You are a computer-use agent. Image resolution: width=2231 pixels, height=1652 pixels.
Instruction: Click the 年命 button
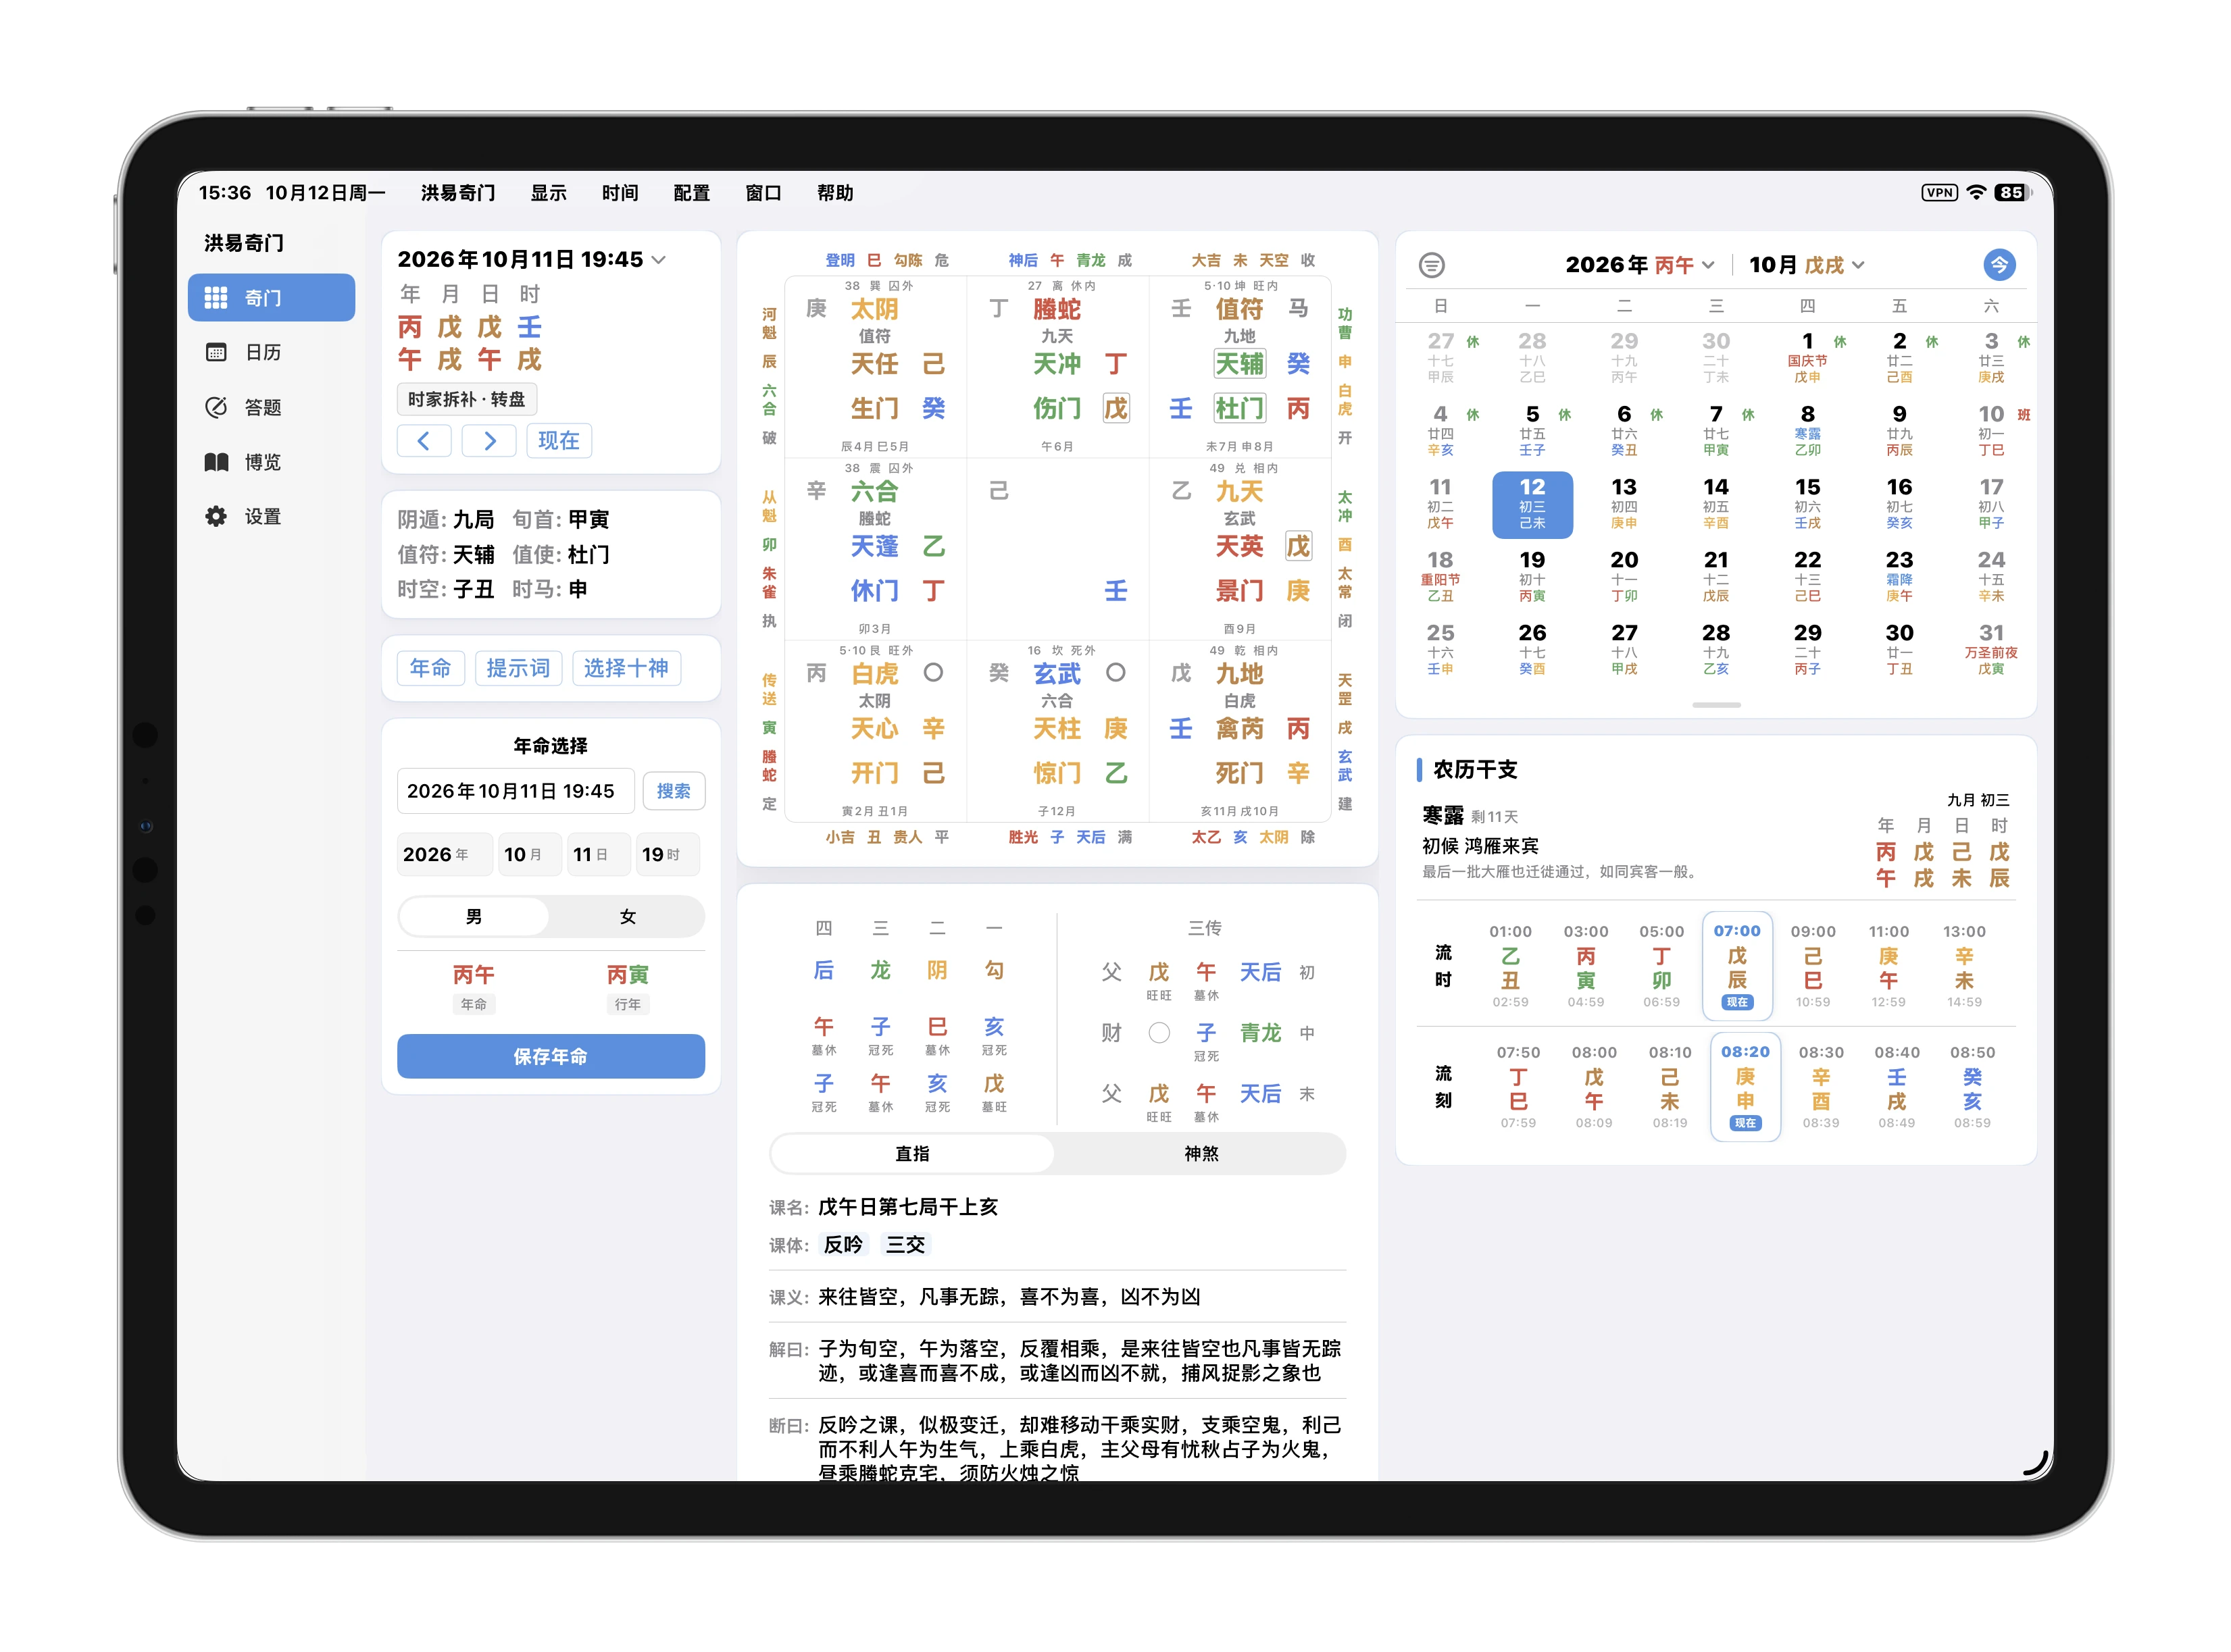(430, 668)
